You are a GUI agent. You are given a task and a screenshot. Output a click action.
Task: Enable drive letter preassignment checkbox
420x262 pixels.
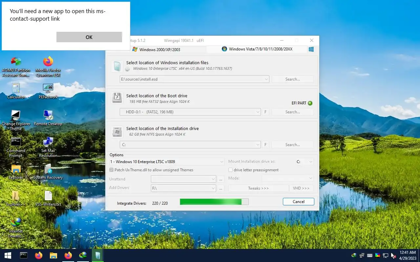click(230, 170)
